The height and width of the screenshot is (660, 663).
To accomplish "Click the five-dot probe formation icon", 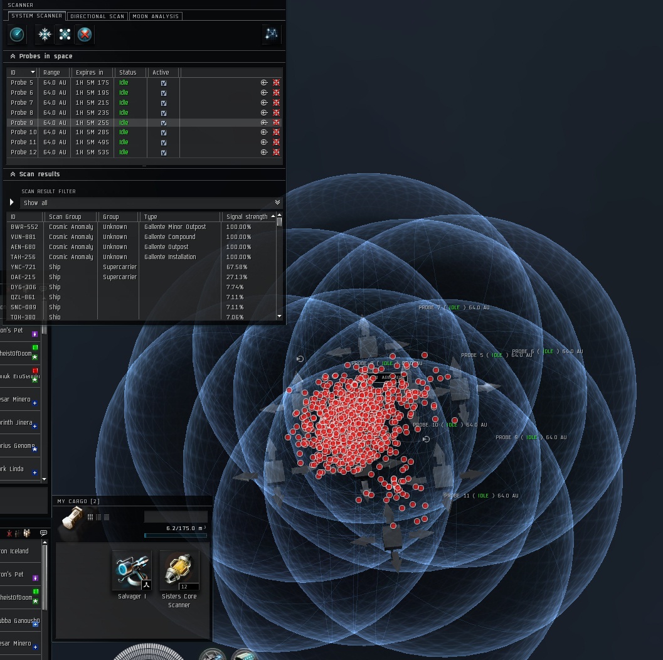I will click(65, 35).
